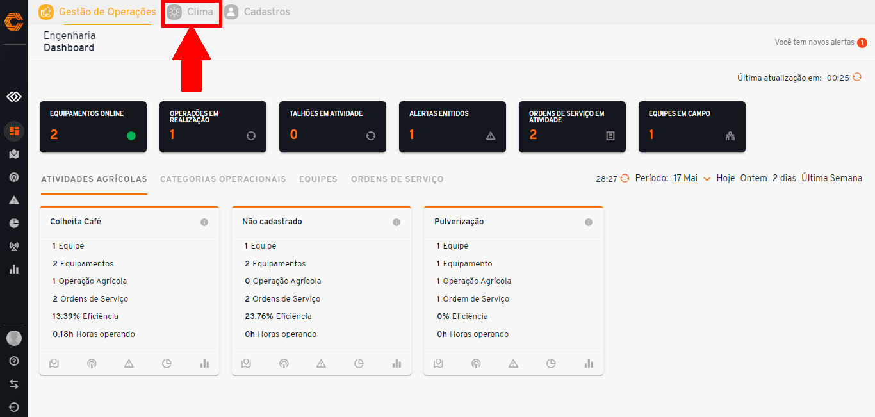
Task: Open the Clima module tab
Action: 191,12
